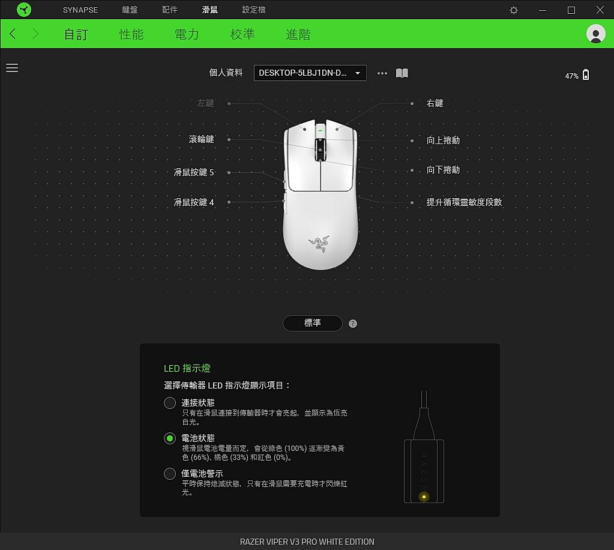The height and width of the screenshot is (550, 614).
Task: Expand the DESKTOP-5LBJ1DN profile dropdown
Action: [310, 73]
